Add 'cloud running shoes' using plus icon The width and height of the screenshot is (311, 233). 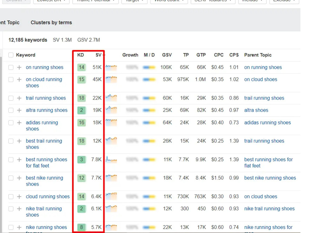coord(19,197)
